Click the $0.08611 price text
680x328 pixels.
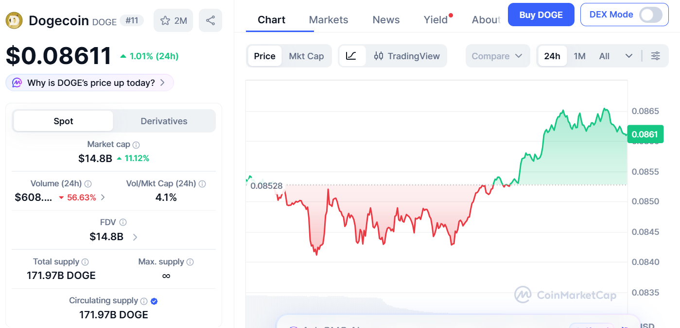pyautogui.click(x=59, y=56)
